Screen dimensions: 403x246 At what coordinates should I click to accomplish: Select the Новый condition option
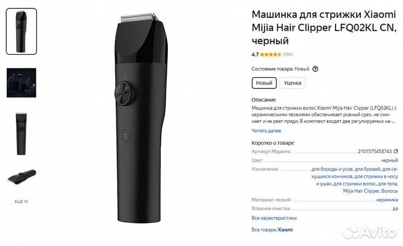coord(264,83)
